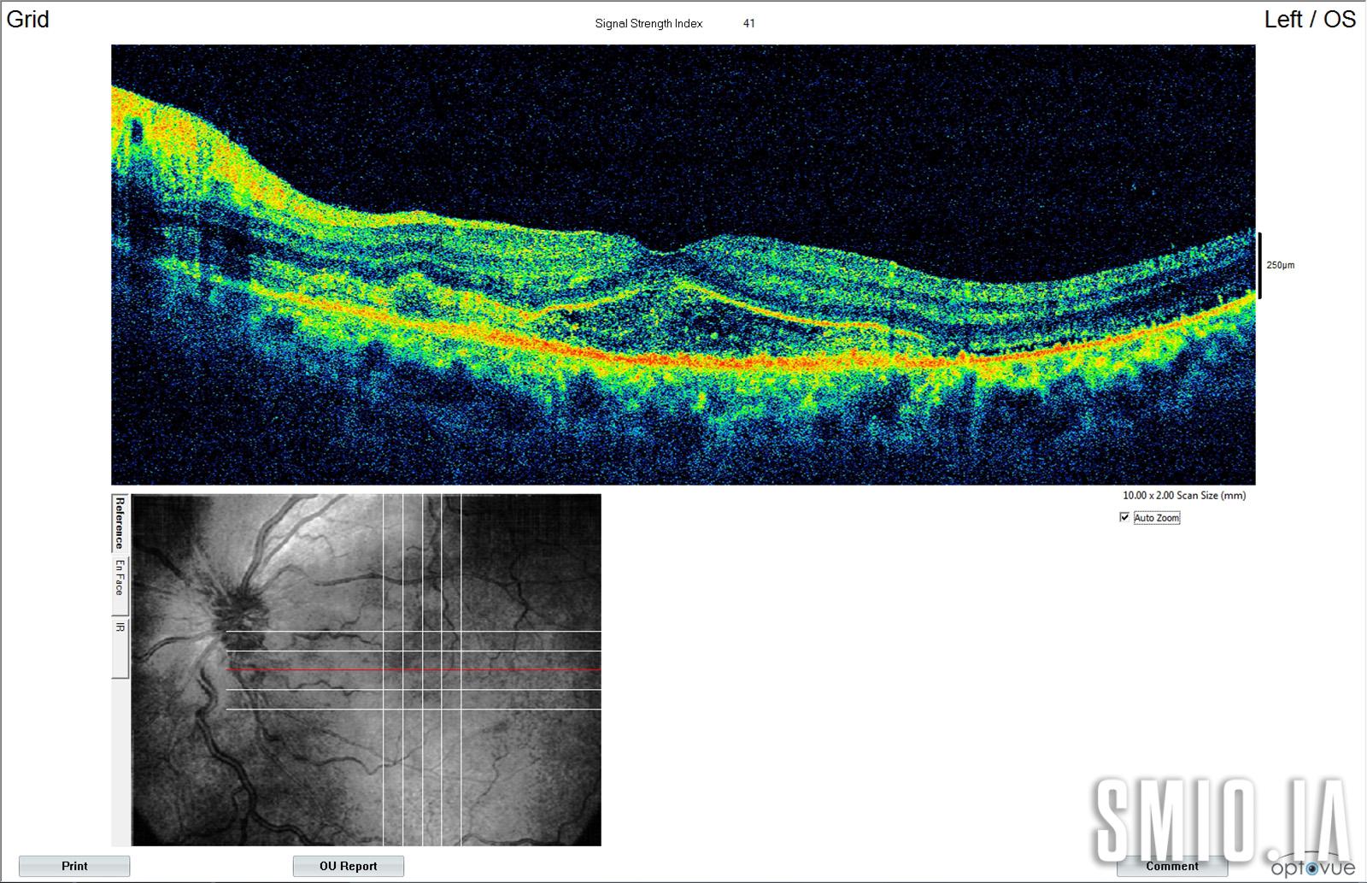
Task: Toggle the Auto Zoom checkbox
Action: pyautogui.click(x=1124, y=517)
